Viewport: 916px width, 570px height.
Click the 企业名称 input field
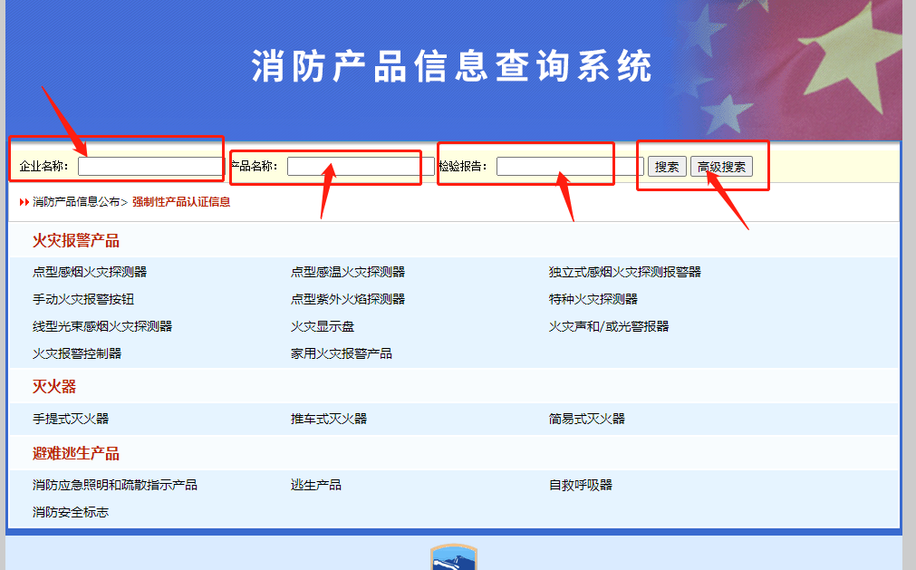[x=149, y=166]
